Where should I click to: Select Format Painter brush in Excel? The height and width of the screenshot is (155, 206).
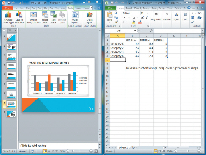click(x=116, y=22)
